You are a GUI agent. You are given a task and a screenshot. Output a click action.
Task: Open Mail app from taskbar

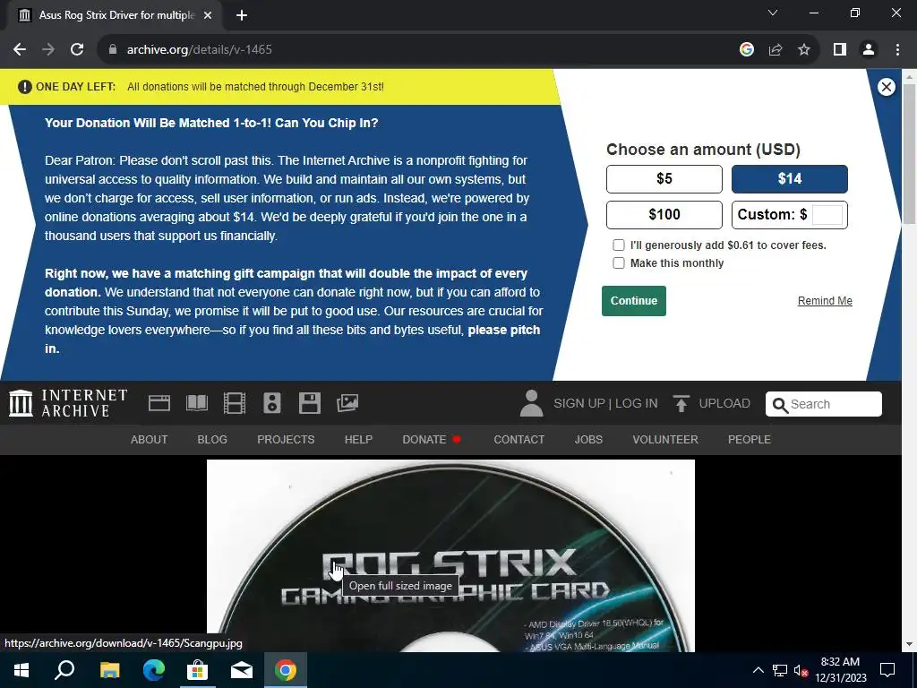(242, 670)
